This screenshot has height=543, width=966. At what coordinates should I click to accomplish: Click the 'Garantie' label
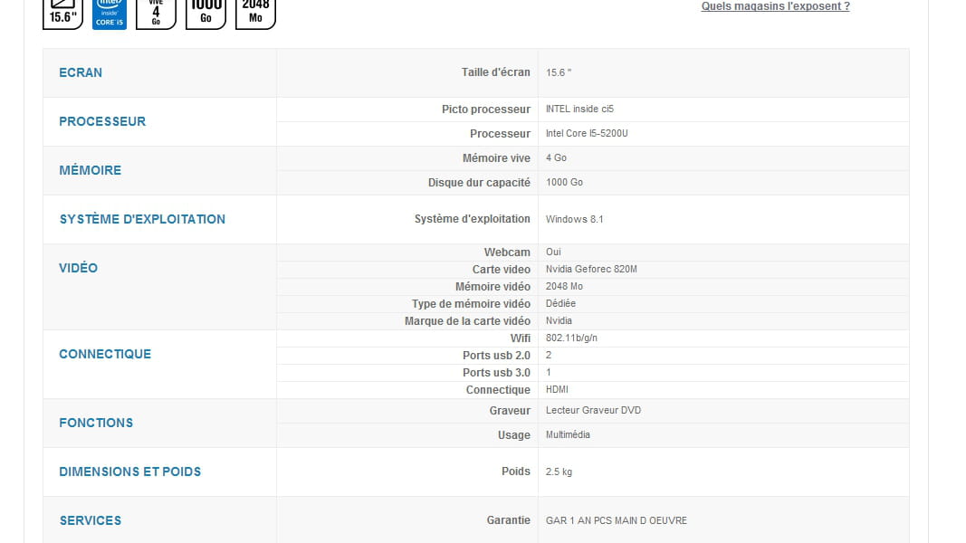pos(509,520)
